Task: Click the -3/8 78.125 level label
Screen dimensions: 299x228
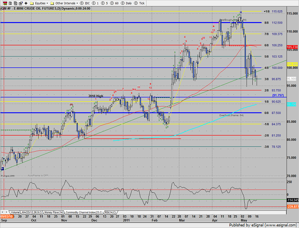Action: 272,147
